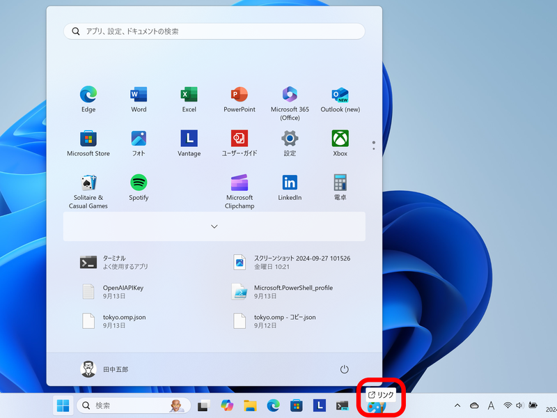The image size is (557, 418).
Task: Launch Outlook (new) app
Action: (x=340, y=99)
